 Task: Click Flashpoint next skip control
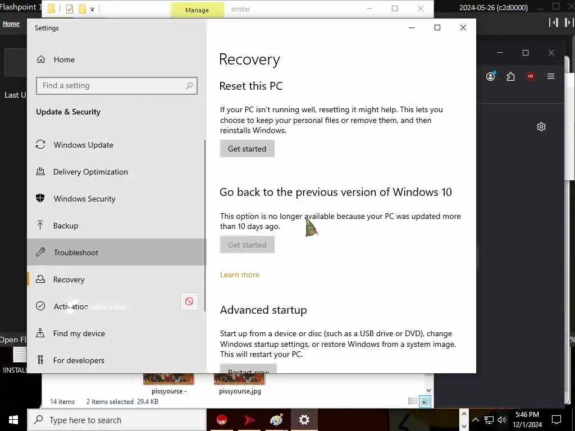pyautogui.click(x=569, y=22)
